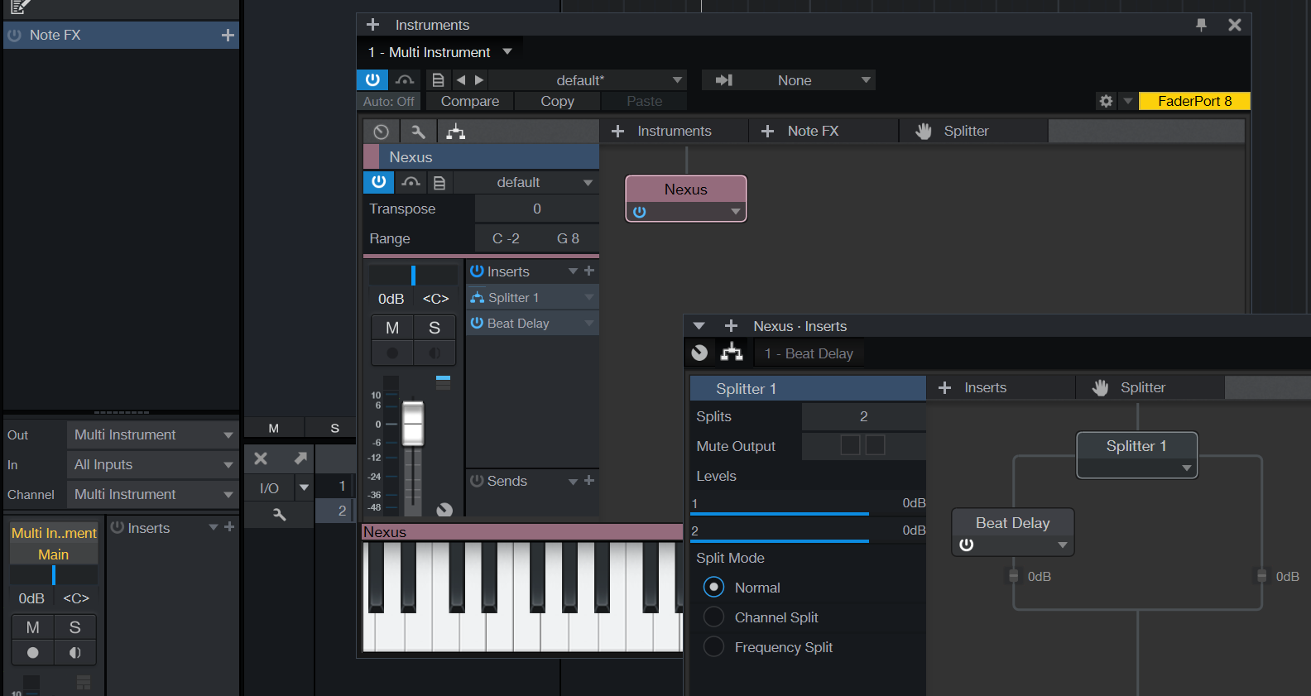This screenshot has height=696, width=1311.
Task: Open the Nexus default preset dropdown
Action: [x=526, y=182]
